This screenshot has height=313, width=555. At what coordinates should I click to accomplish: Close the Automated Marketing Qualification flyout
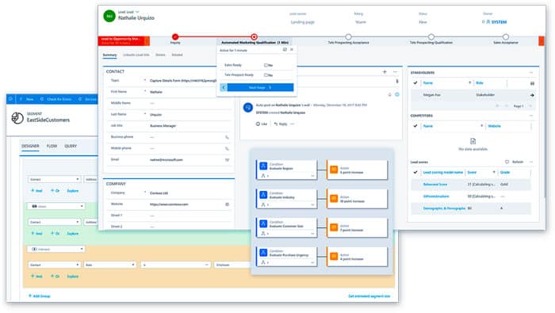(x=292, y=50)
